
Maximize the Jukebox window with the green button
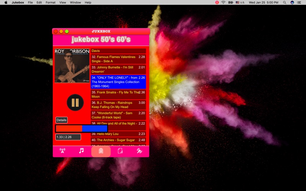[x=67, y=31]
